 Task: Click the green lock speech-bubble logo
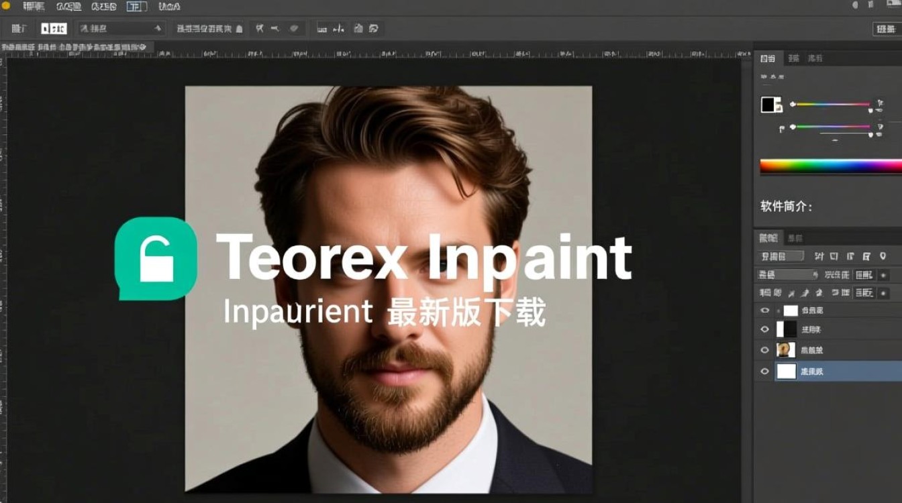coord(156,258)
